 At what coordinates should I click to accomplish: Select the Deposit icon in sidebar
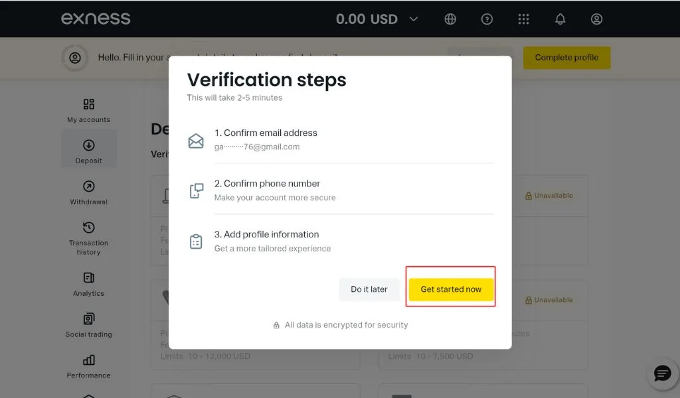pyautogui.click(x=88, y=147)
